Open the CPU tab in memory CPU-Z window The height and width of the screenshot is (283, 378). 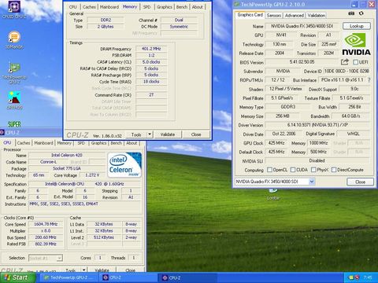coord(73,7)
